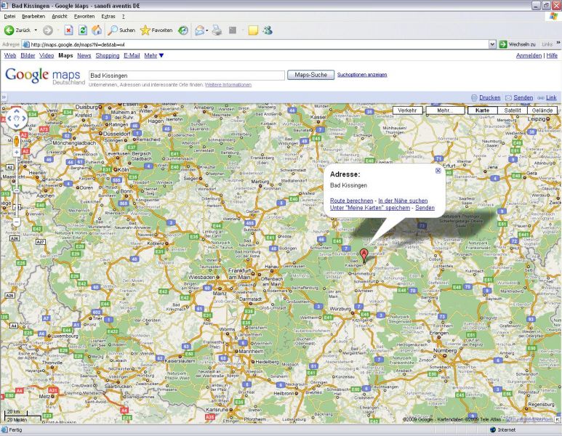Expand the address bar URL dropdown
The image size is (562, 436).
click(492, 44)
